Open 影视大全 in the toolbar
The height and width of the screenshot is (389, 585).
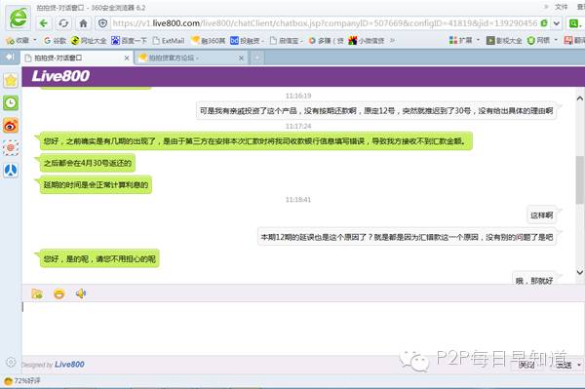(504, 40)
